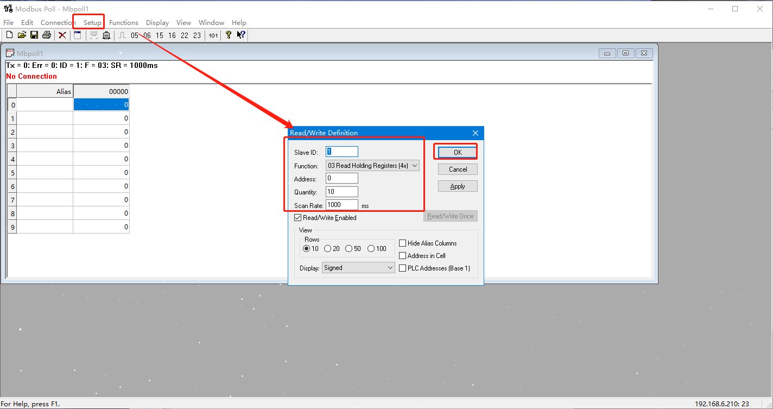Click the Quantity input field
773x409 pixels.
341,192
